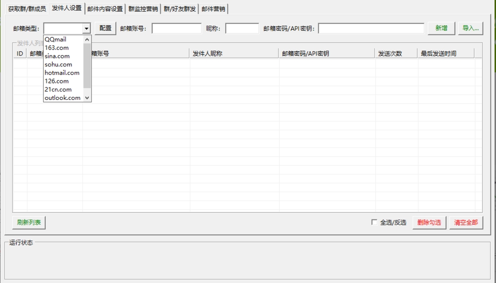Click the dropdown list scroll-up arrow
The image size is (496, 283).
tap(87, 40)
